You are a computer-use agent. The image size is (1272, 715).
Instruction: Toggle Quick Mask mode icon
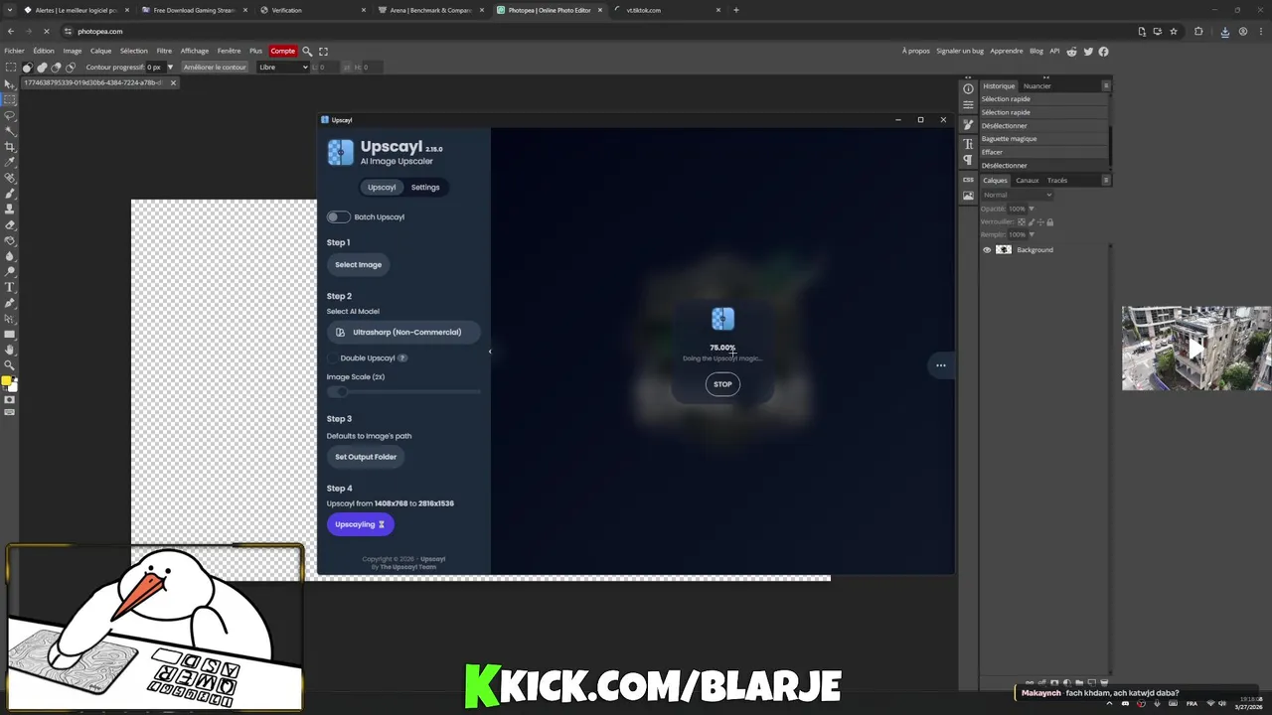tap(10, 399)
